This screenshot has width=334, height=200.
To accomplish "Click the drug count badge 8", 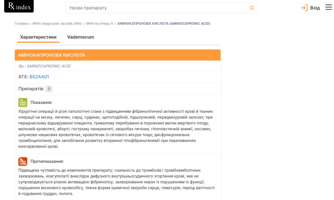I will coord(49,89).
